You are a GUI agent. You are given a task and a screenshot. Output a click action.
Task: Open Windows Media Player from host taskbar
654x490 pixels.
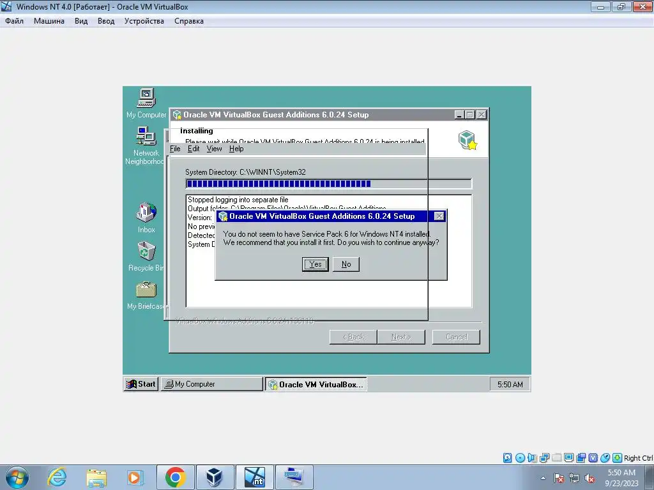135,477
